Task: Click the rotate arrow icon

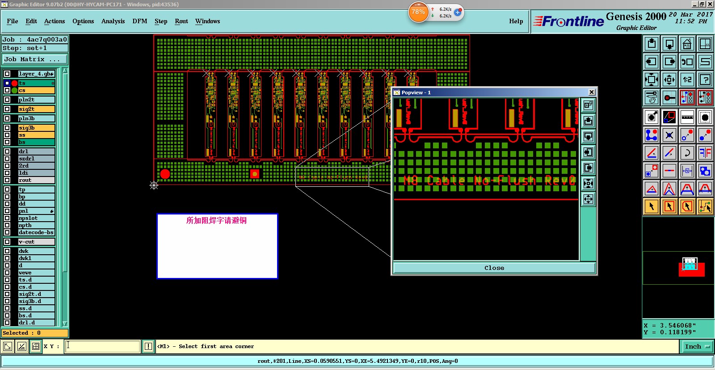Action: pos(687,153)
